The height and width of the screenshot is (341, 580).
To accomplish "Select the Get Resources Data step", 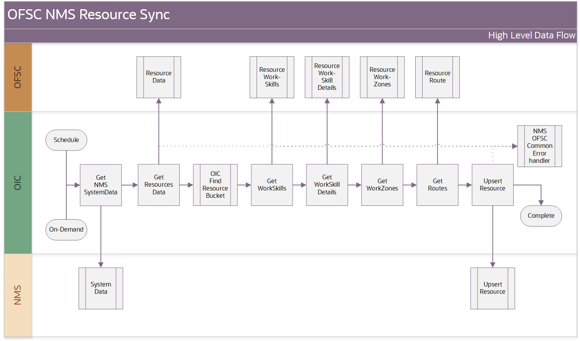I will (159, 185).
